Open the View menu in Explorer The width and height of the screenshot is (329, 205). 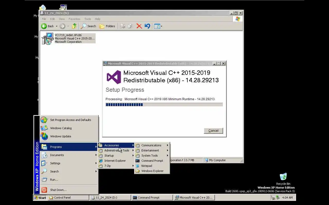point(62,19)
